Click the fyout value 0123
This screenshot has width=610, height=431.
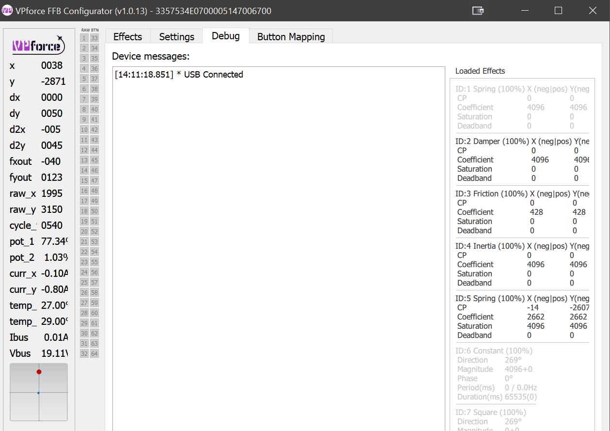52,177
